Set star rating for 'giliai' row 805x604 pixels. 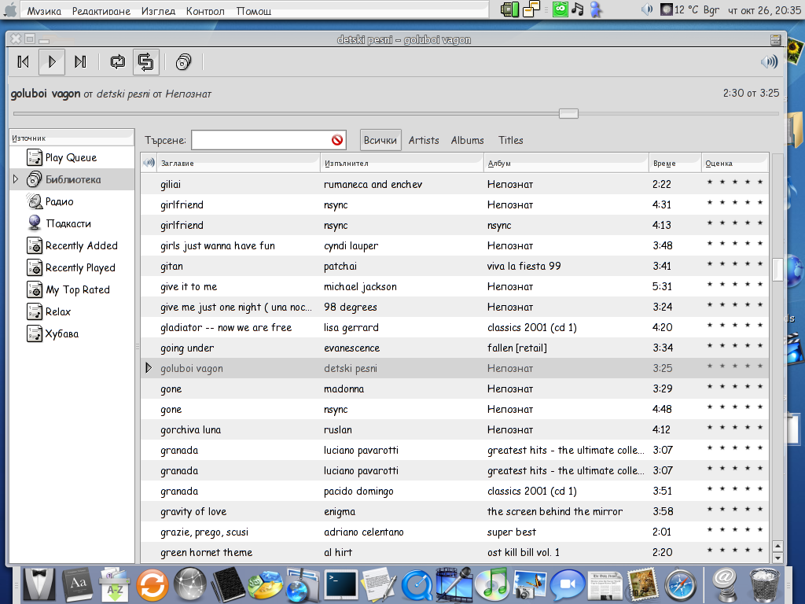coord(735,182)
